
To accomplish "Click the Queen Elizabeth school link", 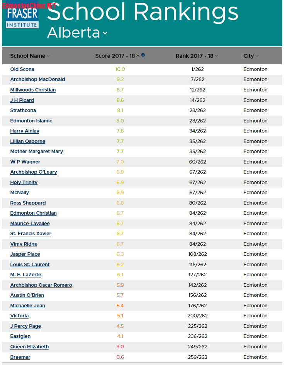I will [x=29, y=346].
